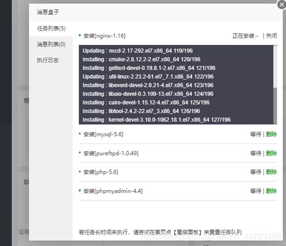The height and width of the screenshot is (246, 286).
Task: Delete the mysql-5.6 install task
Action: [x=271, y=134]
